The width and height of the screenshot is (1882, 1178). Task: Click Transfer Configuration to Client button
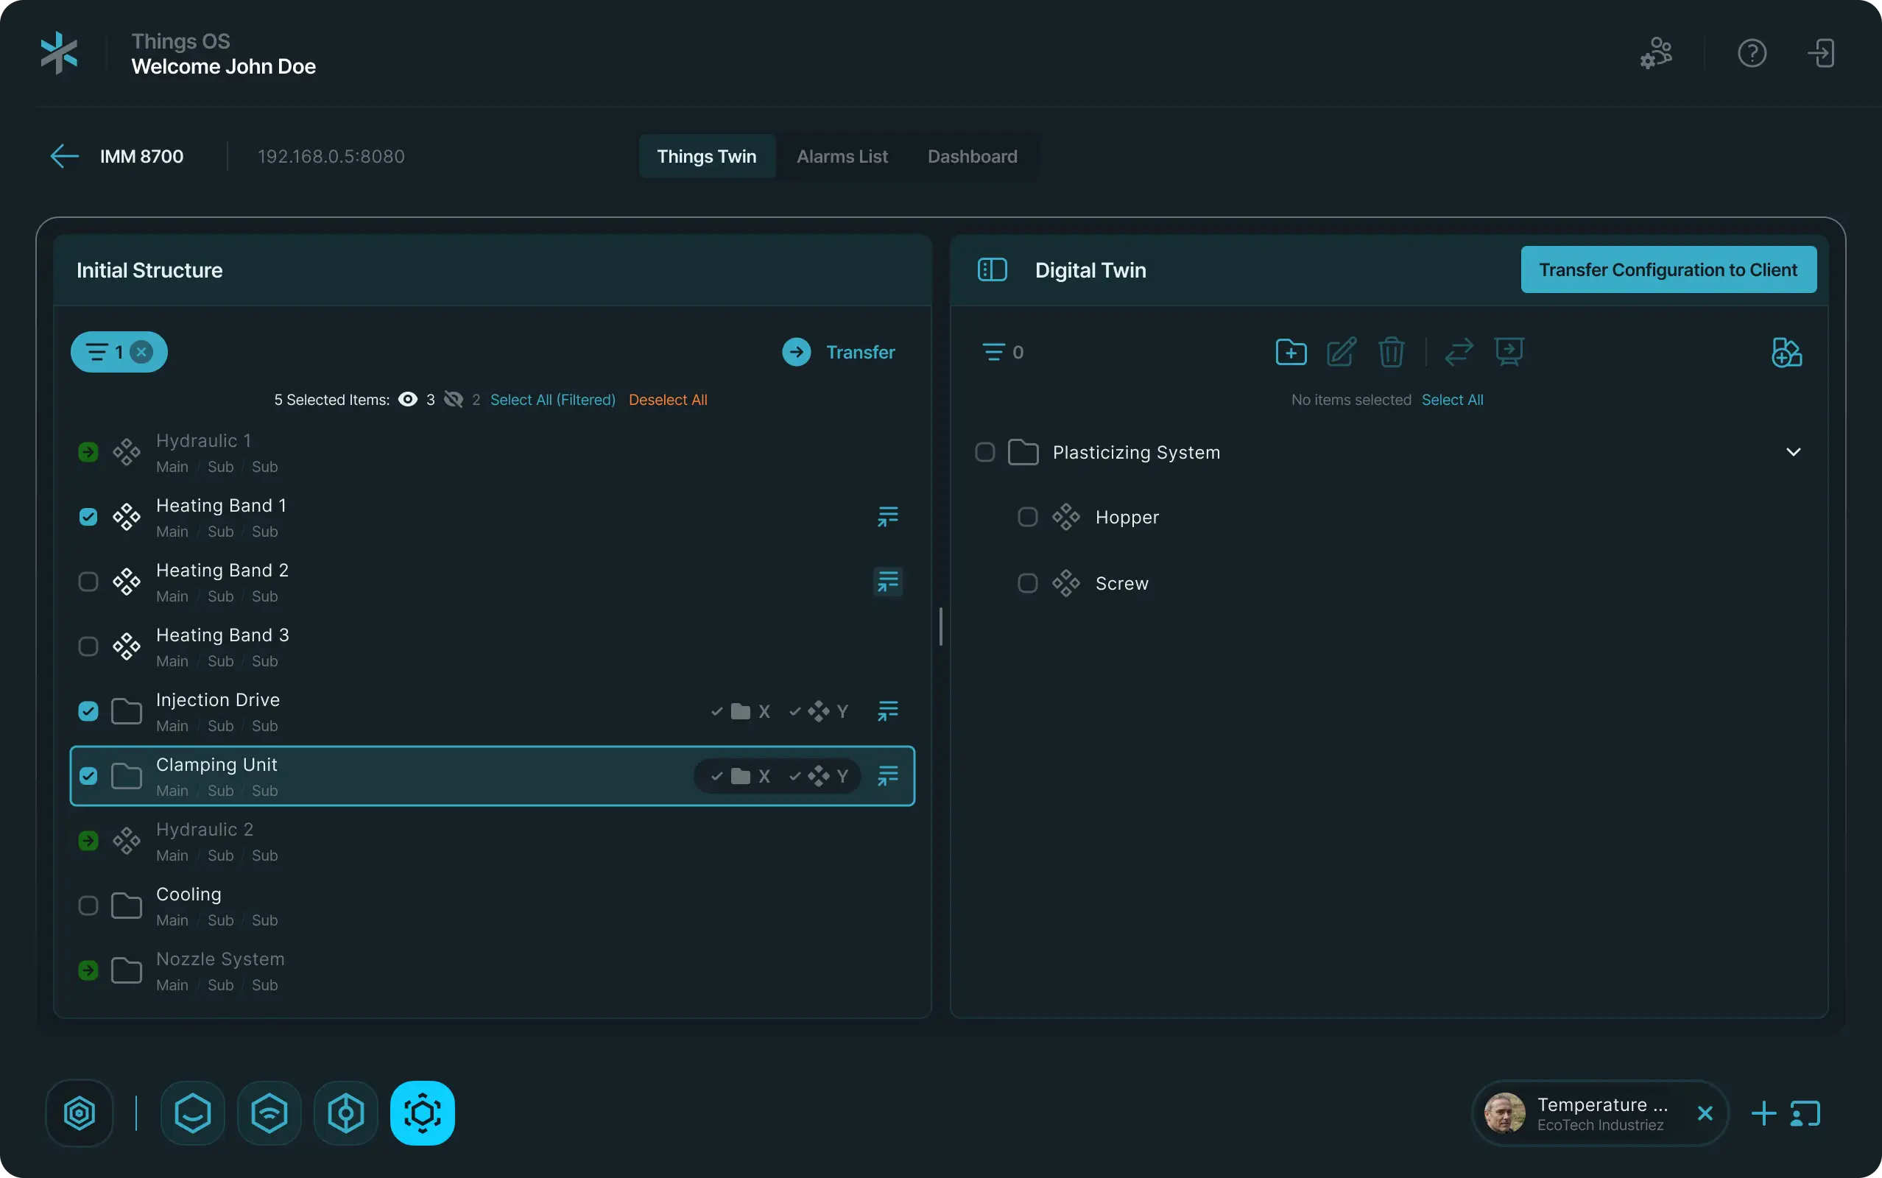(1668, 269)
